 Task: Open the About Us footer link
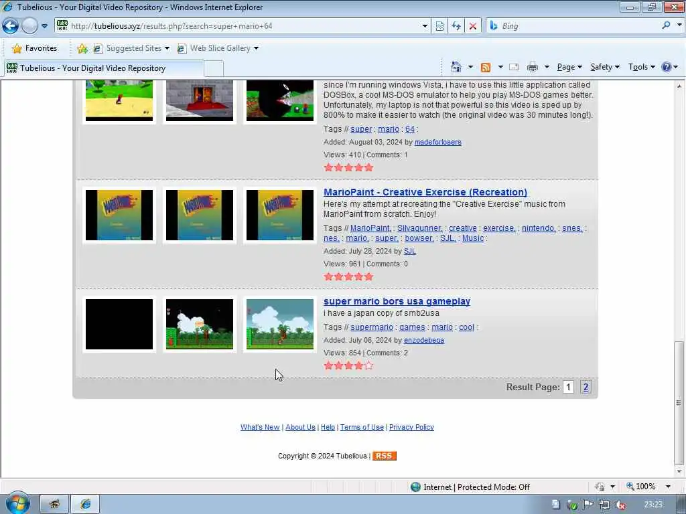coord(300,427)
